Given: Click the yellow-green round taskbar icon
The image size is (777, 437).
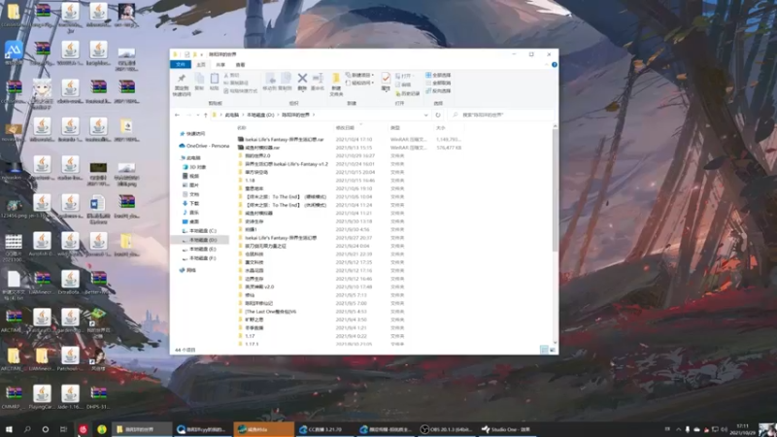Looking at the screenshot, I should pyautogui.click(x=102, y=429).
